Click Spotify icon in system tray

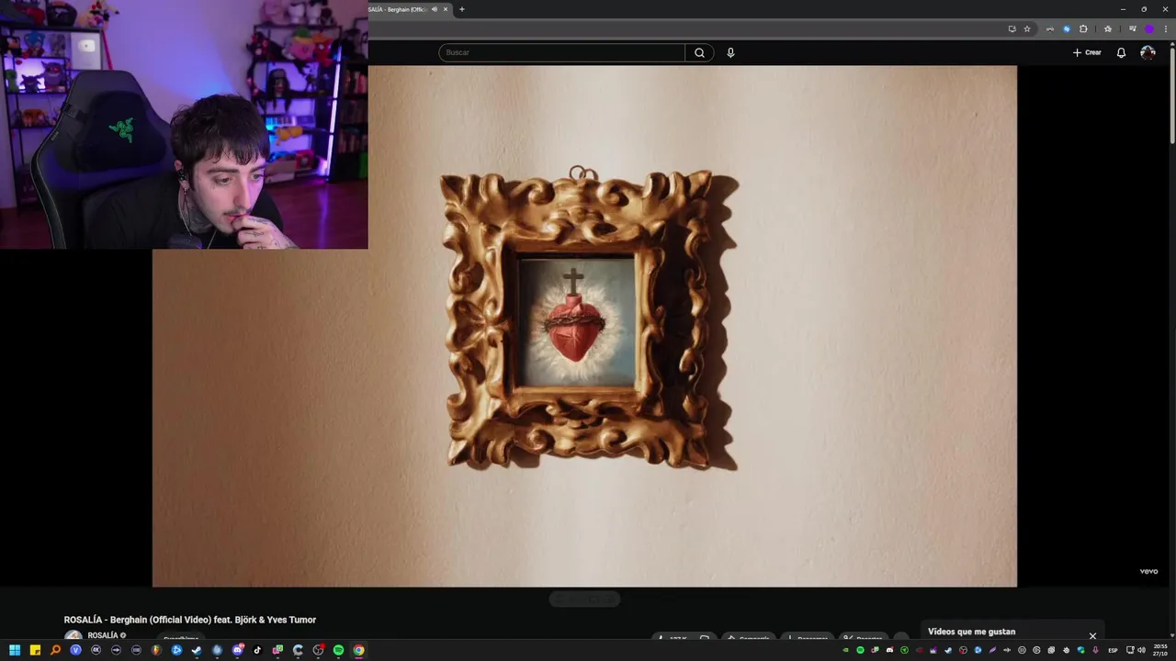point(860,650)
